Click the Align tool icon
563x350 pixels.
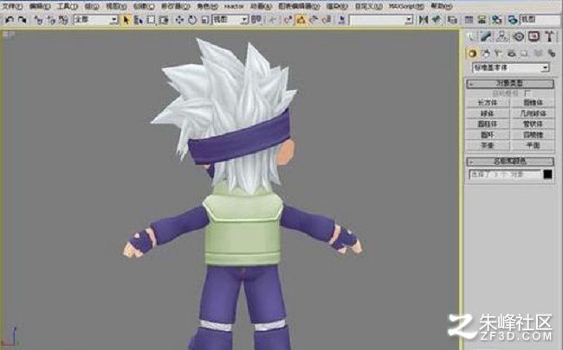click(437, 20)
